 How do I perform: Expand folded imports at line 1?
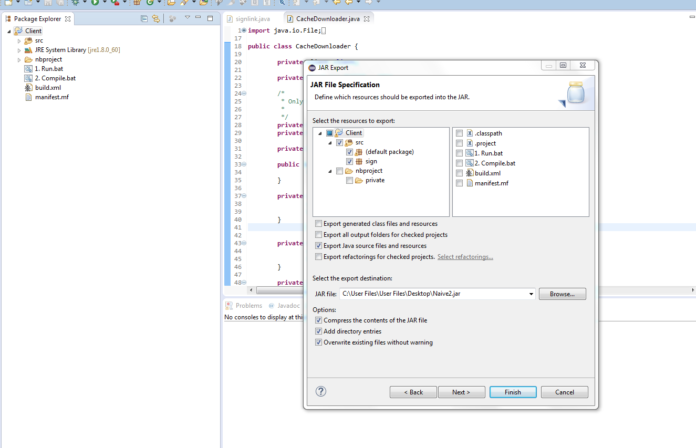[244, 30]
